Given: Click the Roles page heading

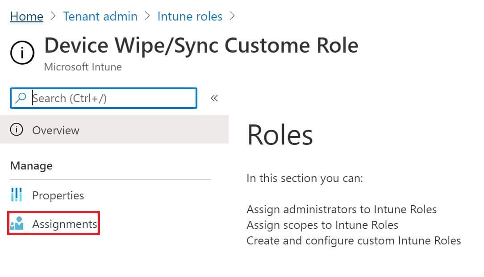Looking at the screenshot, I should (x=280, y=135).
